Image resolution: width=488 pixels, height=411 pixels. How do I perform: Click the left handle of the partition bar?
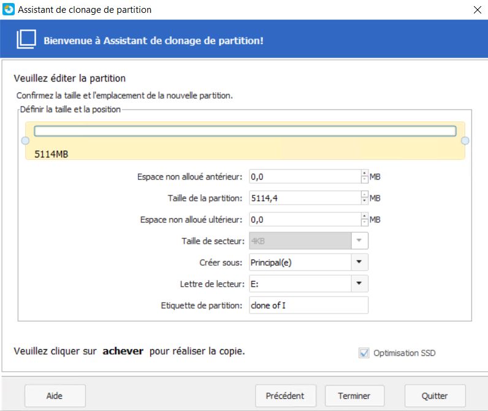coord(25,141)
